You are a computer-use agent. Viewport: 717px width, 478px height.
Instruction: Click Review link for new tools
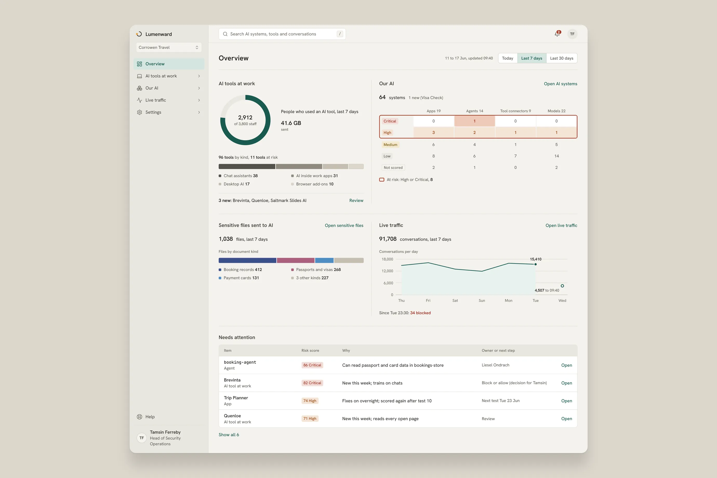(x=356, y=201)
